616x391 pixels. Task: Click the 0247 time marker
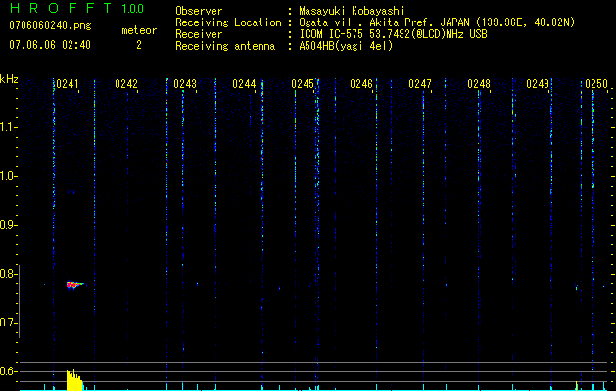(420, 84)
